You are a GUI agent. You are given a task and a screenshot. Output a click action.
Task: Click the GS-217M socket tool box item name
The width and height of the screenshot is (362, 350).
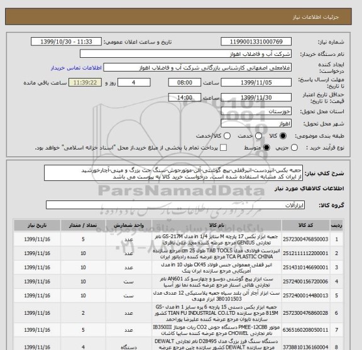(x=217, y=239)
